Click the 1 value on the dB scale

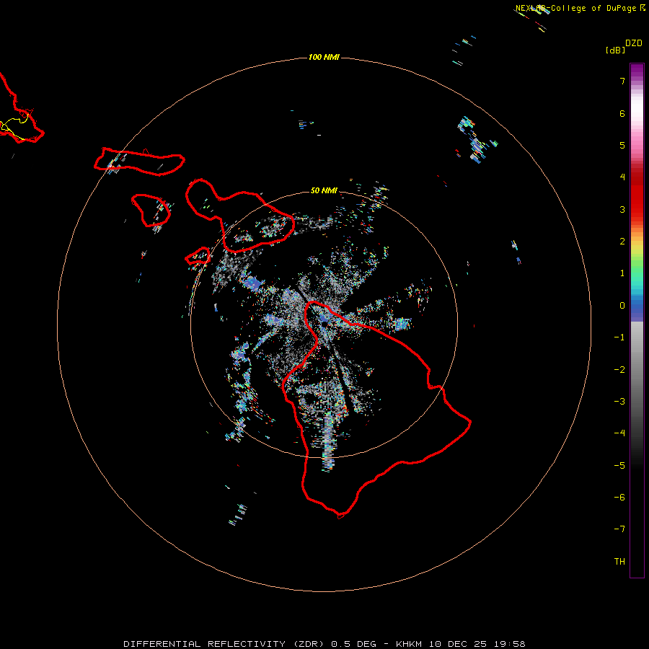622,273
